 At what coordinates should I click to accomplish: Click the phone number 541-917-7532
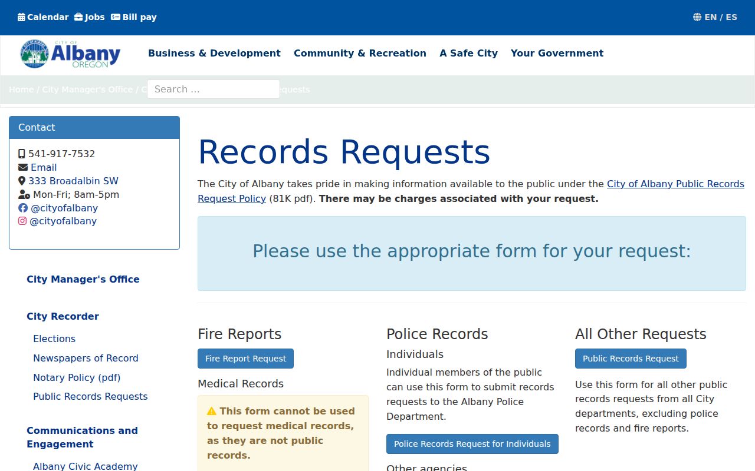[x=61, y=154]
